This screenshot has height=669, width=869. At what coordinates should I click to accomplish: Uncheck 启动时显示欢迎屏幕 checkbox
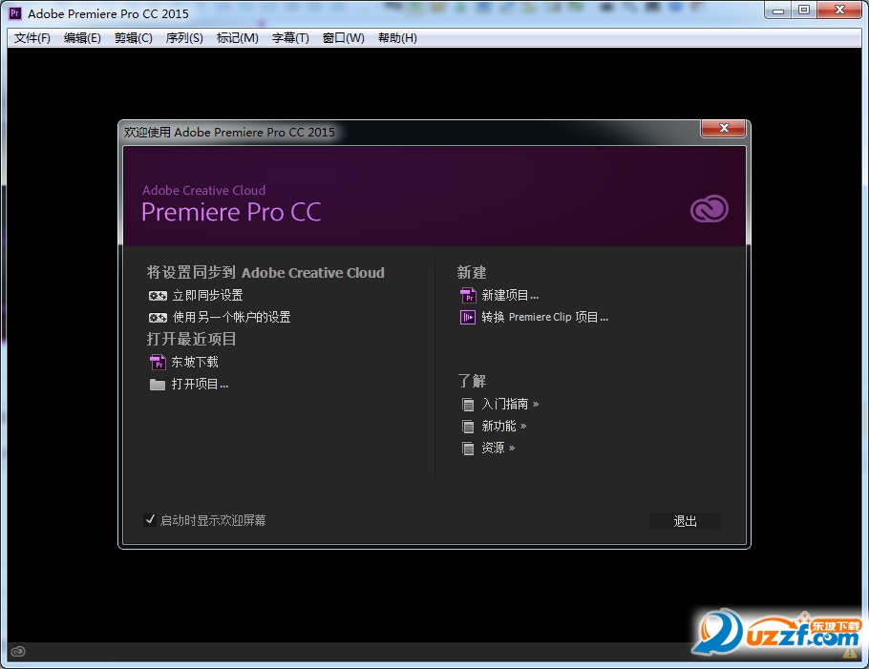point(150,519)
